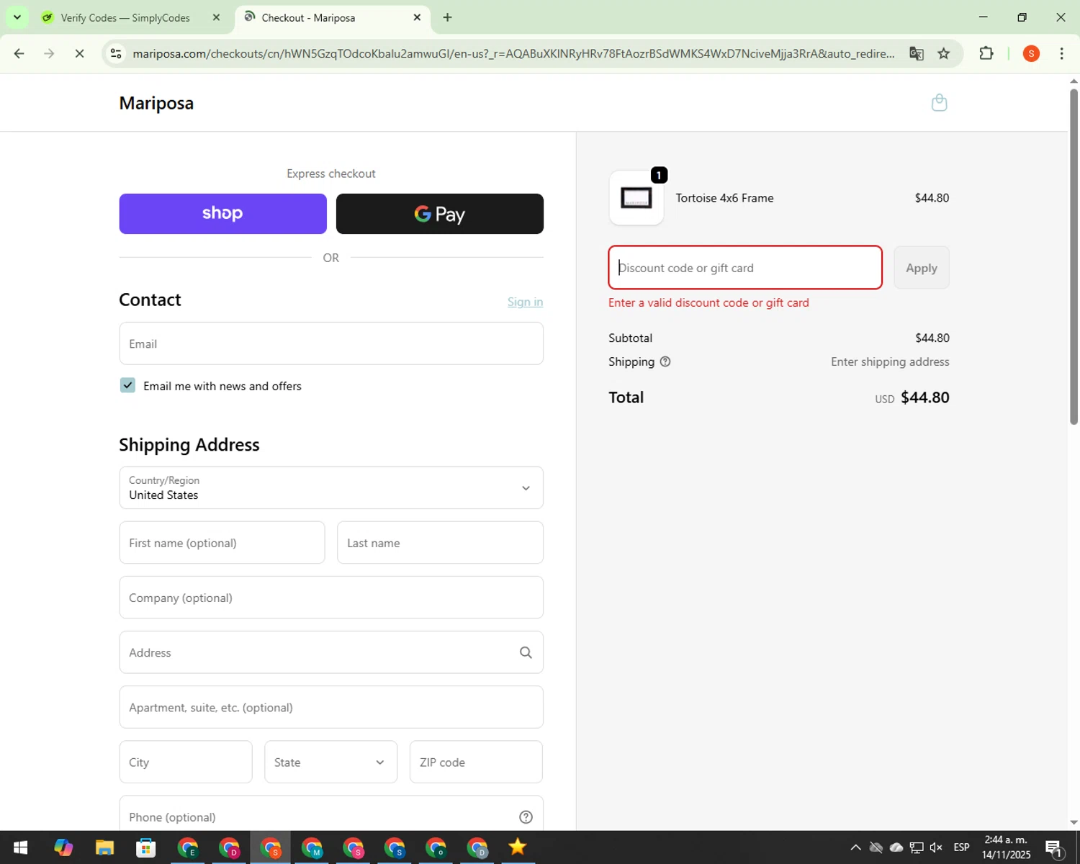This screenshot has width=1080, height=864.
Task: Pay with the Google Pay button
Action: (440, 214)
